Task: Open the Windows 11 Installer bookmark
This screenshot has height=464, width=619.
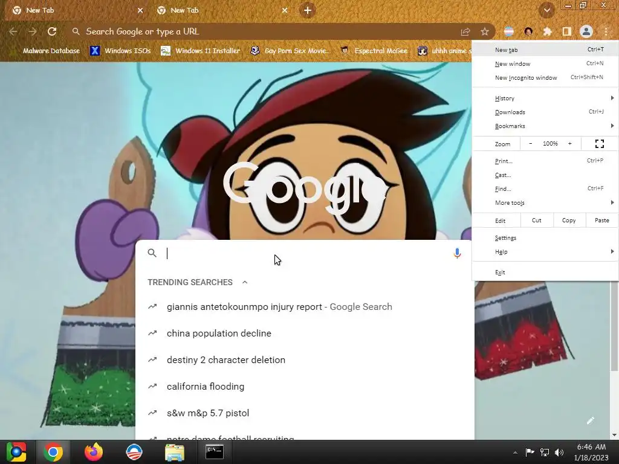Action: coord(201,51)
